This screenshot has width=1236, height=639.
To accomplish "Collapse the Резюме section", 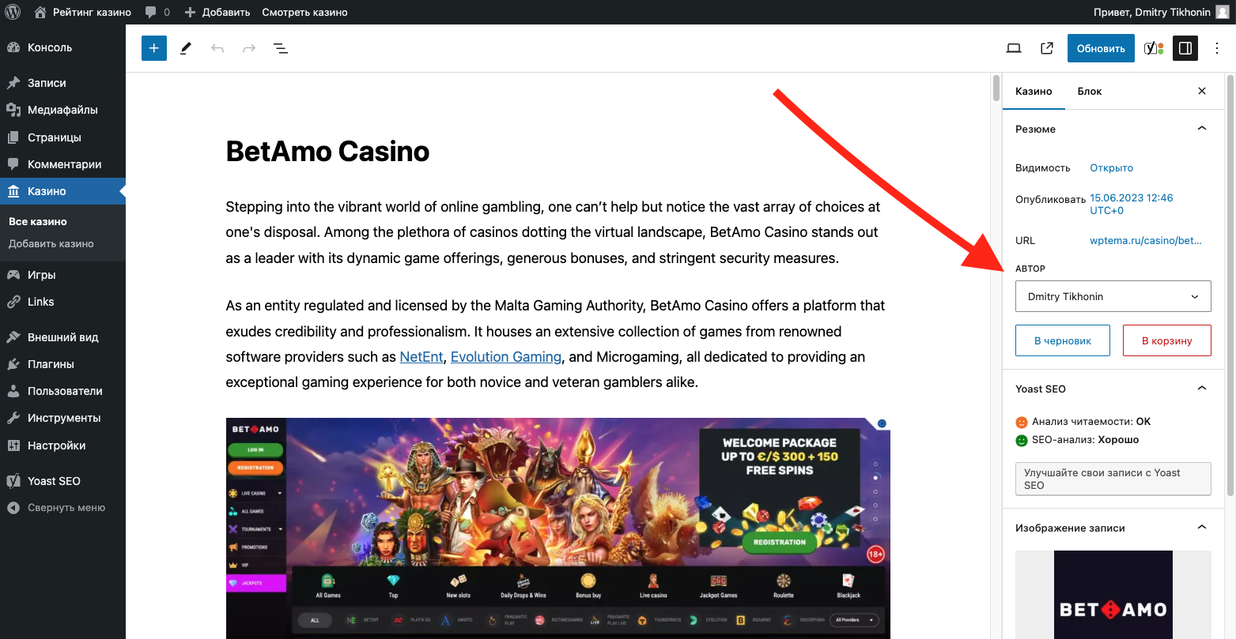I will coord(1202,129).
